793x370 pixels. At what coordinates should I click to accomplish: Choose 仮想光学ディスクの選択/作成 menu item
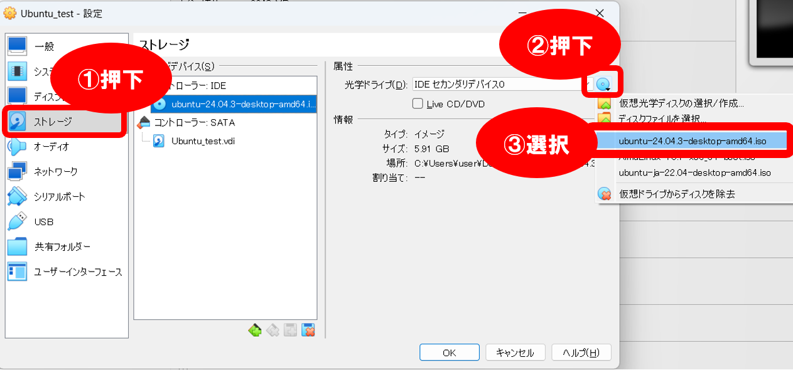[x=681, y=103]
